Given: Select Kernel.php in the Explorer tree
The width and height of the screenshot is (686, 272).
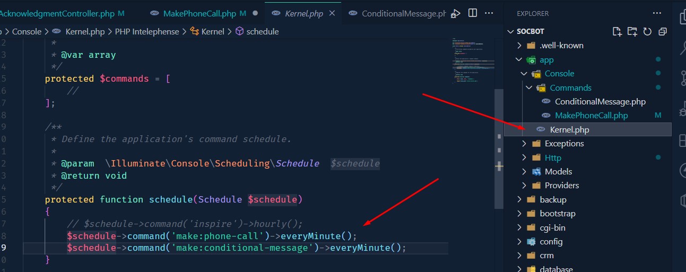Looking at the screenshot, I should click(x=569, y=129).
